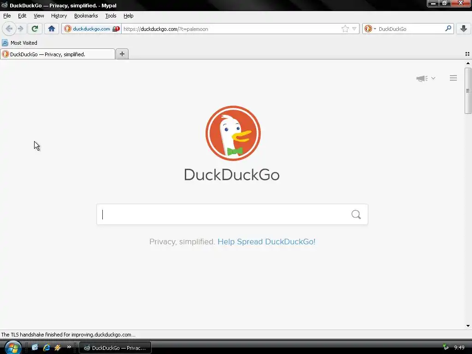Open the History menu

59,16
